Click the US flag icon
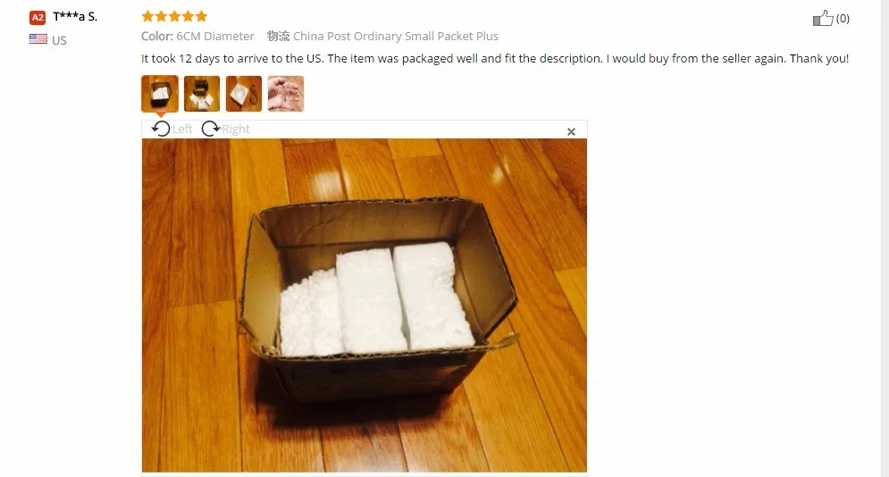This screenshot has width=889, height=477. point(38,39)
